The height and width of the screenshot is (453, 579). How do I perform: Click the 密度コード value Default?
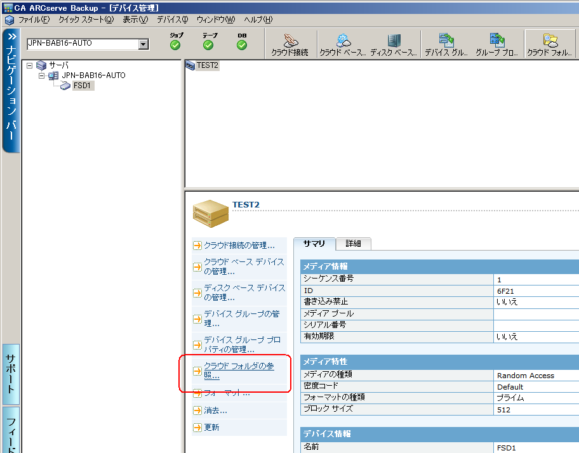click(x=510, y=387)
